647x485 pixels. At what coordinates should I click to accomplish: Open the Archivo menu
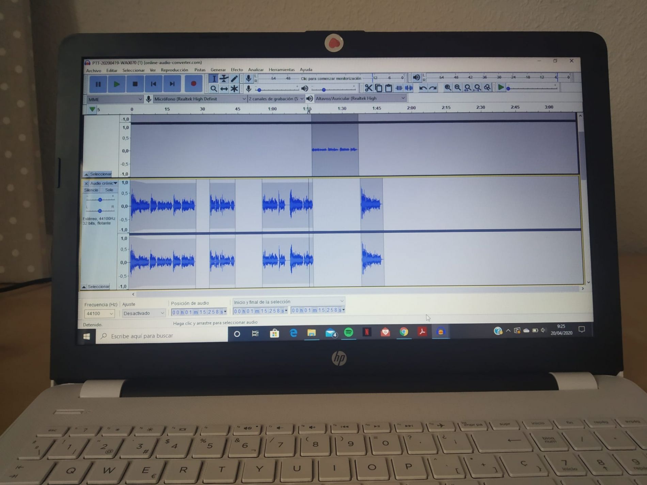pyautogui.click(x=93, y=71)
